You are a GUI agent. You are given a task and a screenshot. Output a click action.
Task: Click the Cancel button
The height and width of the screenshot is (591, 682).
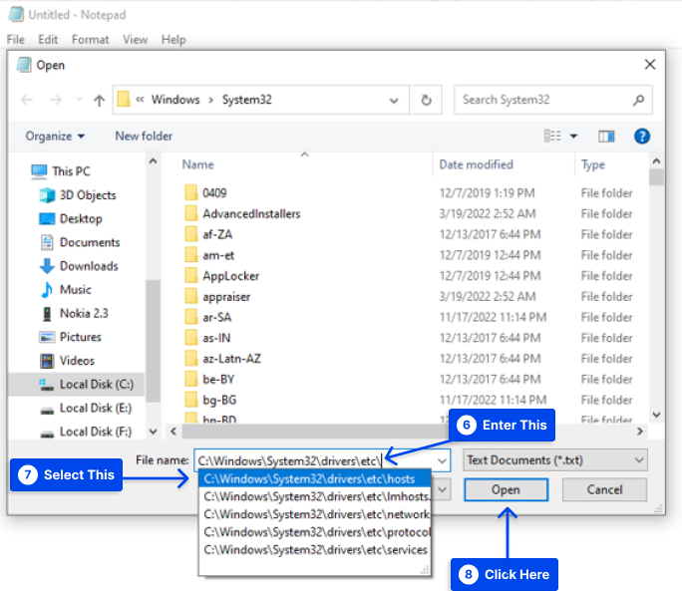point(604,489)
